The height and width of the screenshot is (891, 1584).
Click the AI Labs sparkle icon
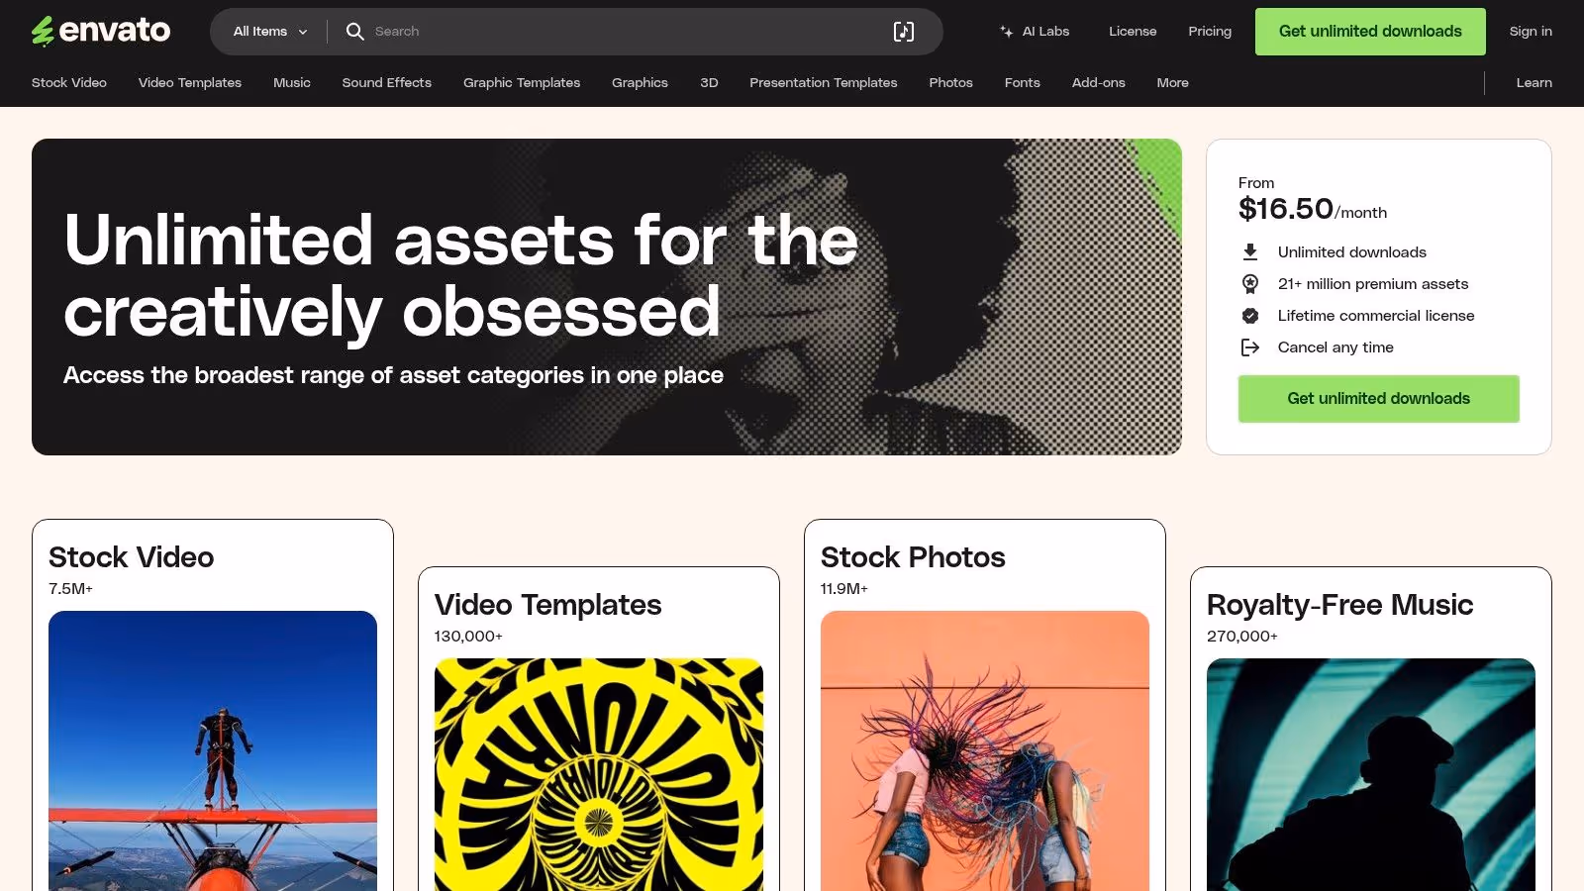pos(1006,32)
